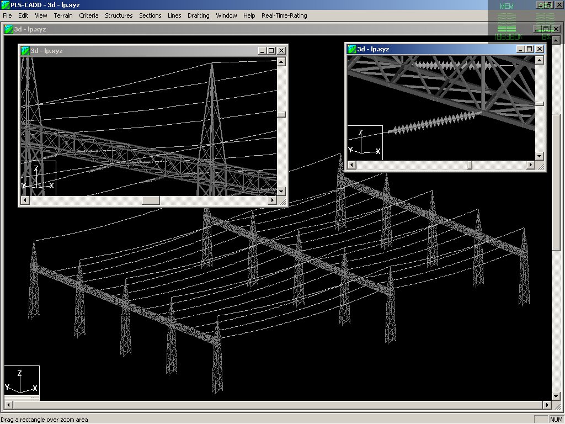The width and height of the screenshot is (565, 424).
Task: Click horizontal scrollbar thumb in the left sub-window
Action: [x=151, y=200]
